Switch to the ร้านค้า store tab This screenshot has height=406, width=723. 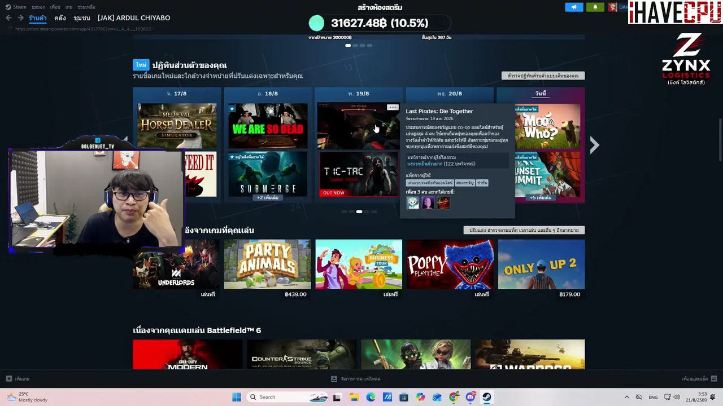(x=38, y=18)
